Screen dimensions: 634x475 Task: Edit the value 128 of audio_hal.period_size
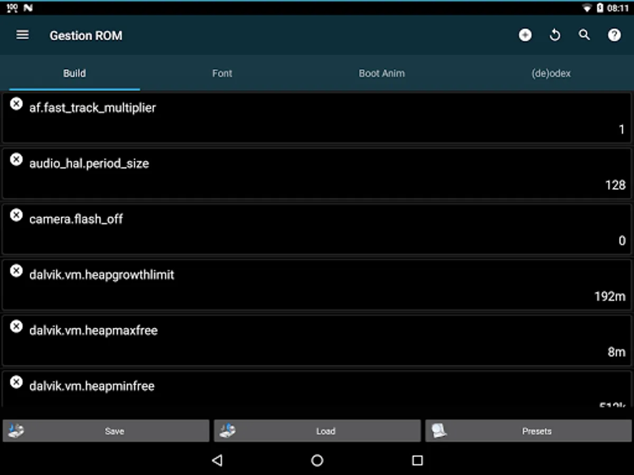pos(616,185)
